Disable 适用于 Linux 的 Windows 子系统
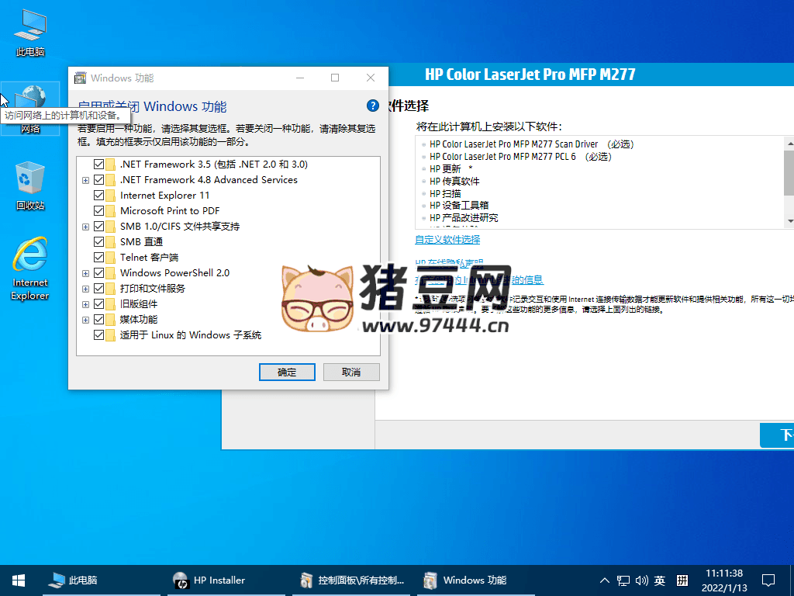Viewport: 794px width, 596px height. (98, 334)
